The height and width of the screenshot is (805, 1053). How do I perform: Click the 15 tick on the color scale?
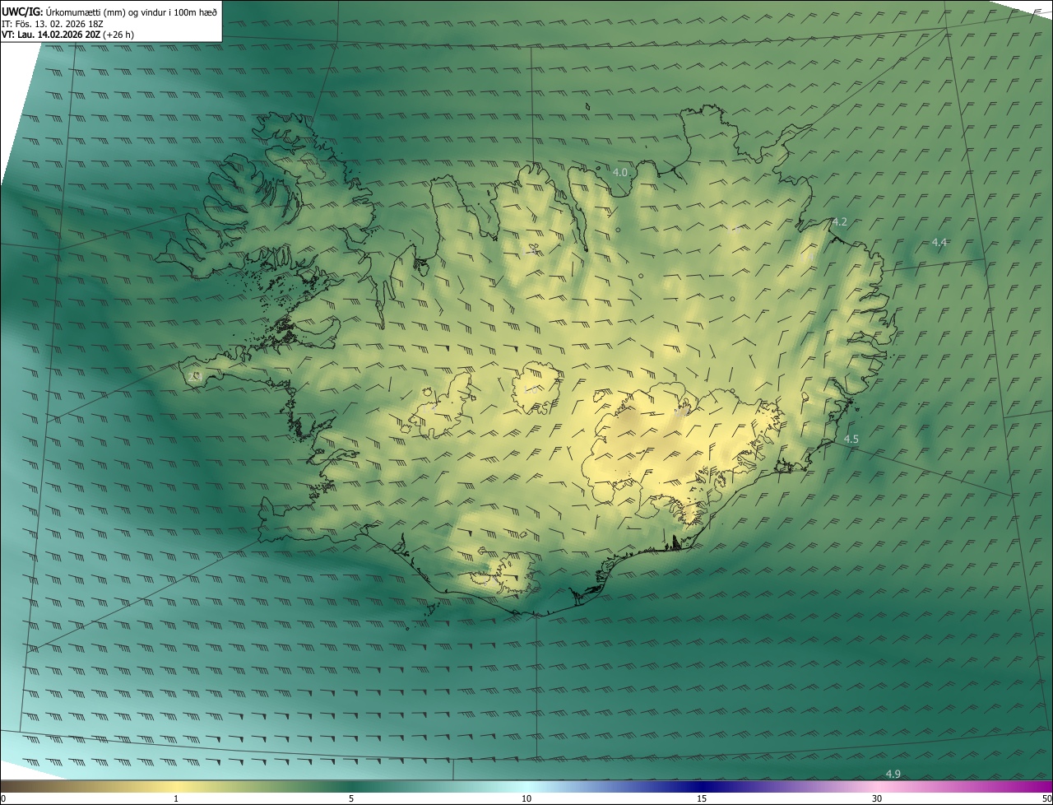coord(702,798)
